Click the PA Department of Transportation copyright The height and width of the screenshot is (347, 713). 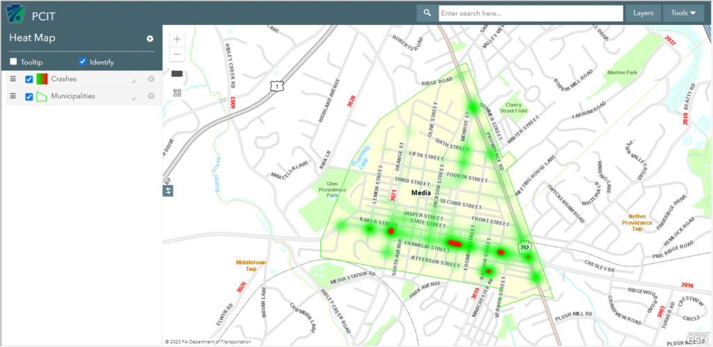pyautogui.click(x=207, y=341)
